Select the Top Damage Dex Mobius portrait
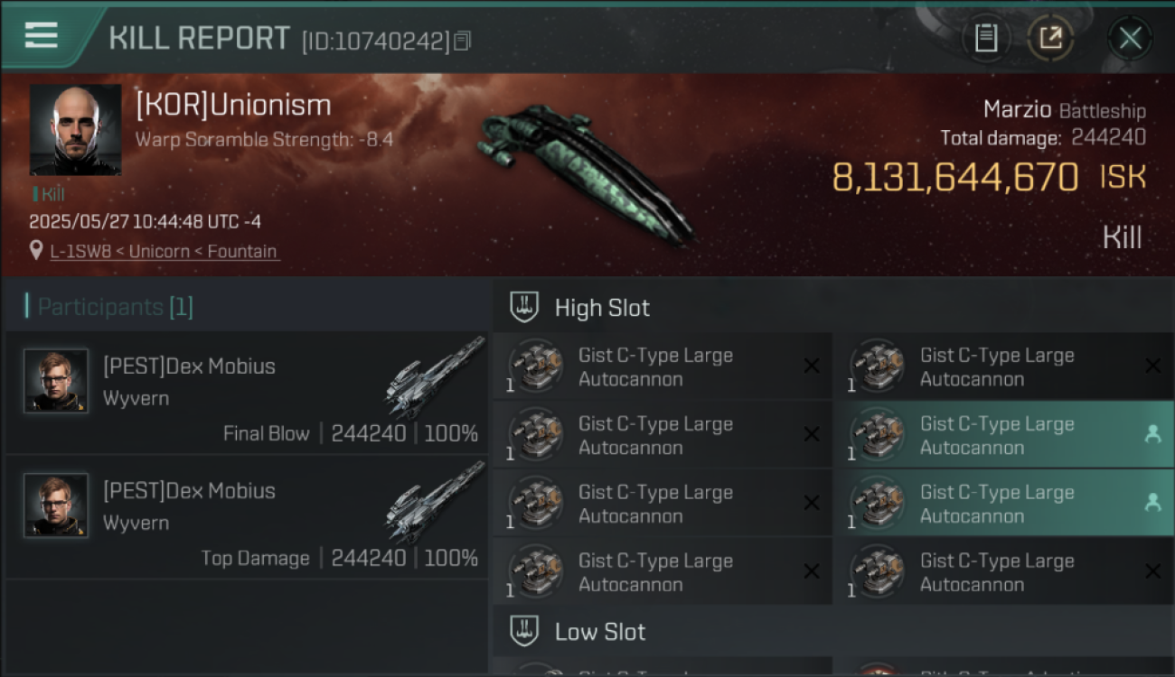This screenshot has height=677, width=1175. (56, 505)
